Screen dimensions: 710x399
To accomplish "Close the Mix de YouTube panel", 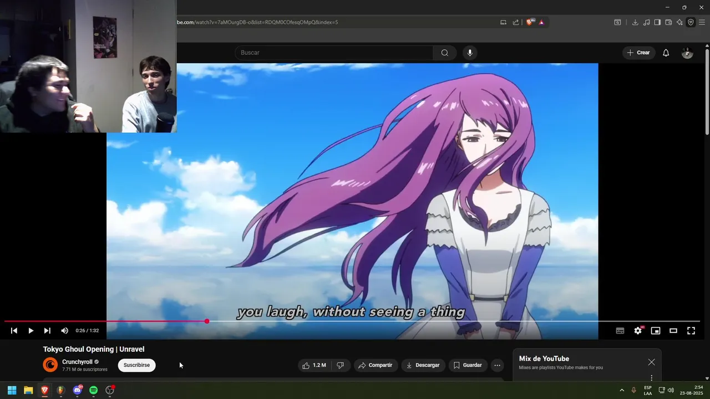I will (x=651, y=362).
